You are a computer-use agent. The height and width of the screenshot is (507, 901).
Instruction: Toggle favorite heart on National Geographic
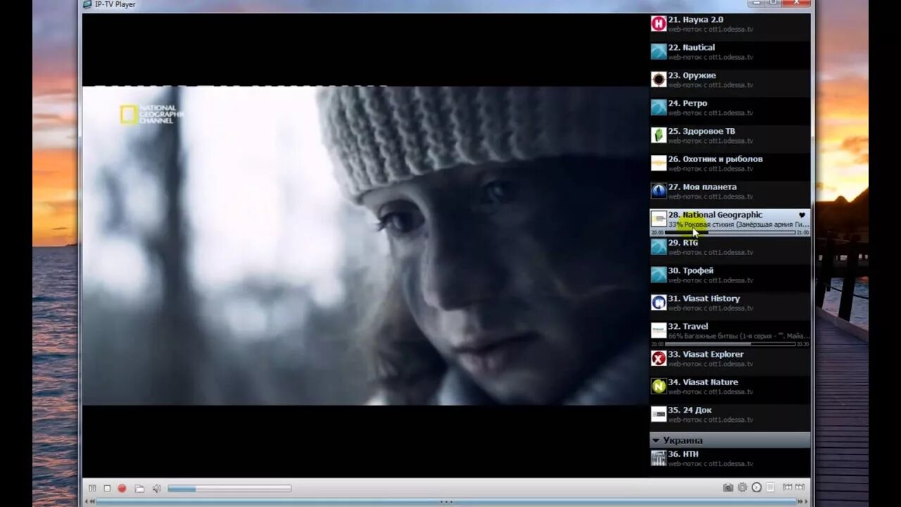[x=802, y=215]
